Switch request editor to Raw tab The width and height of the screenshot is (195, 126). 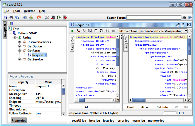tap(72, 47)
